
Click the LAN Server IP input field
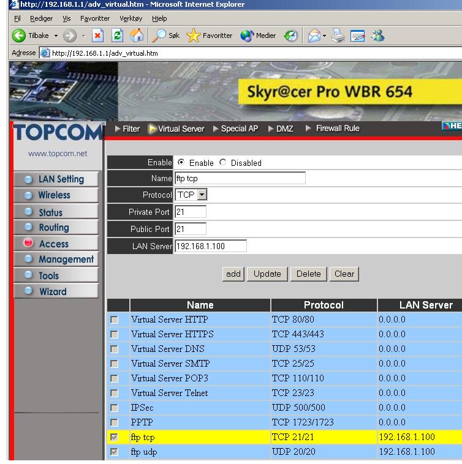(x=211, y=246)
